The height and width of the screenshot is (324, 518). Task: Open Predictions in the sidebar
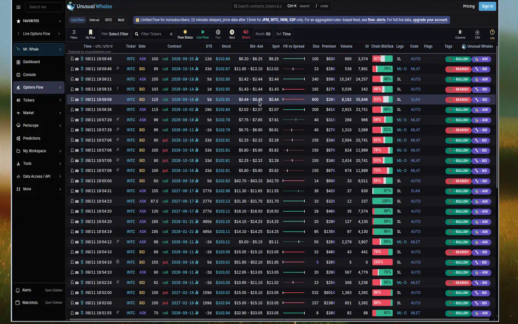[39, 138]
